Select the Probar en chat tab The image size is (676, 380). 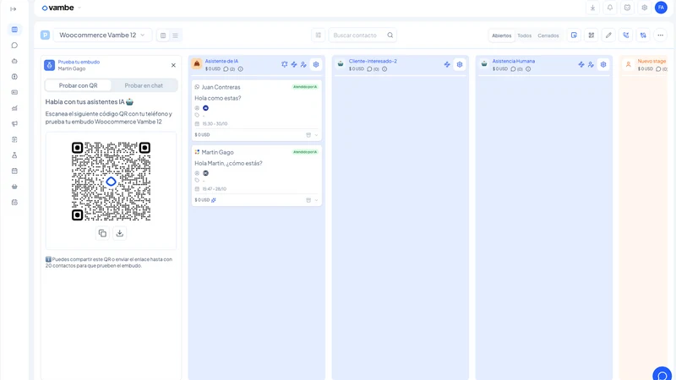(144, 85)
